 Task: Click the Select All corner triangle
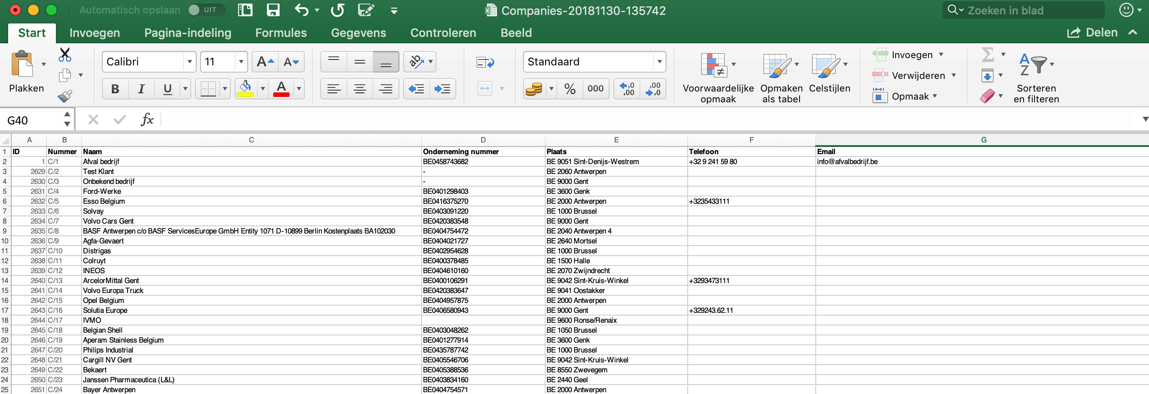5,140
